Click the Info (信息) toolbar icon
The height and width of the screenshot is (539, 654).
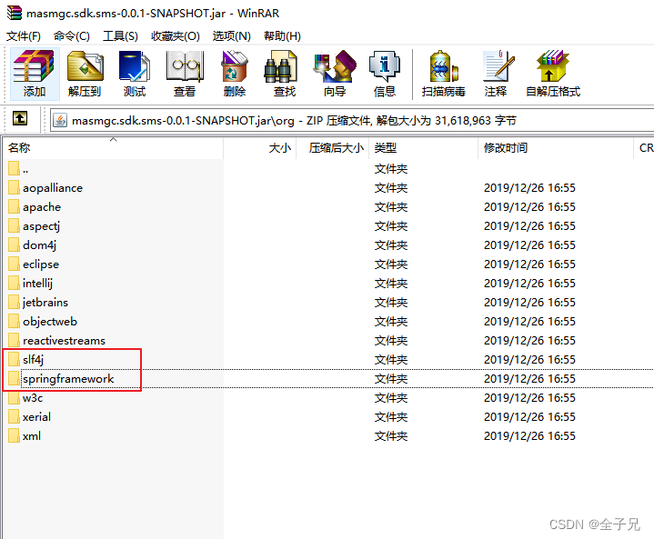384,74
